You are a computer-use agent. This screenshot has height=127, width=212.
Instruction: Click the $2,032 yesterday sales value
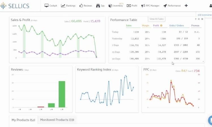click(x=135, y=39)
